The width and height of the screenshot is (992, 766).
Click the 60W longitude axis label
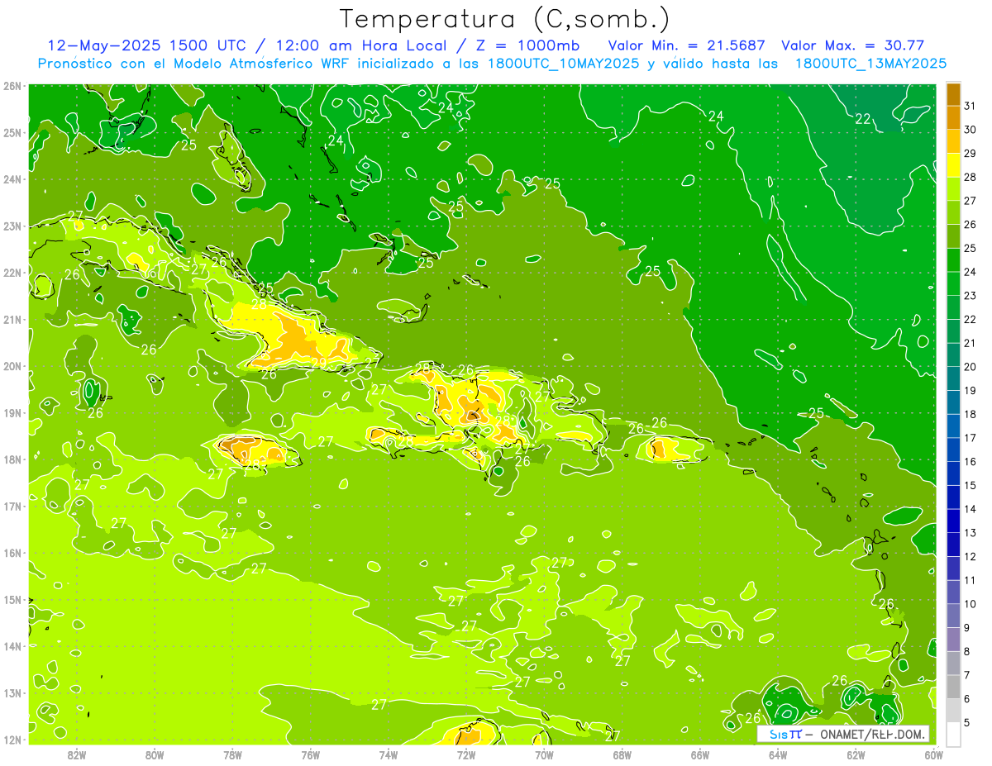[933, 754]
